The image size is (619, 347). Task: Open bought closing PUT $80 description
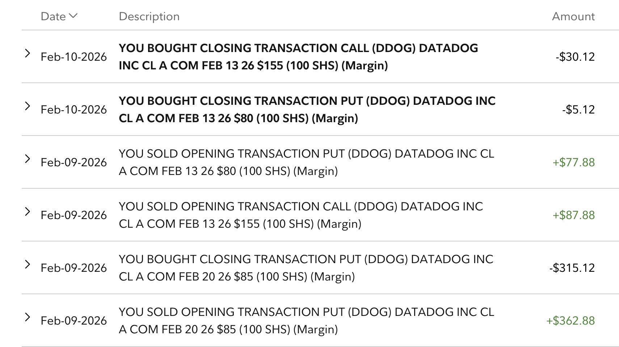point(307,110)
